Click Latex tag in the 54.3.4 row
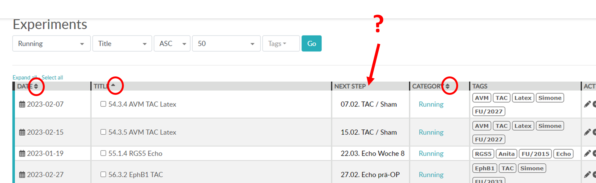596x183 pixels. pyautogui.click(x=523, y=98)
